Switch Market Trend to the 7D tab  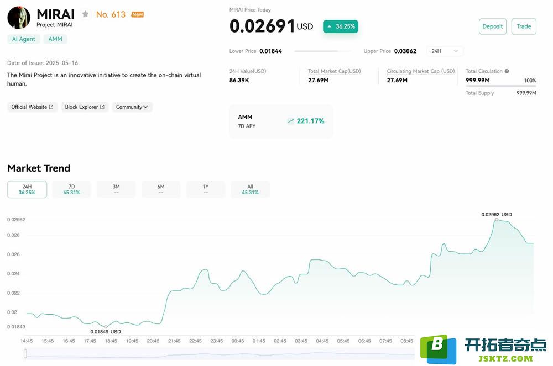(x=71, y=189)
